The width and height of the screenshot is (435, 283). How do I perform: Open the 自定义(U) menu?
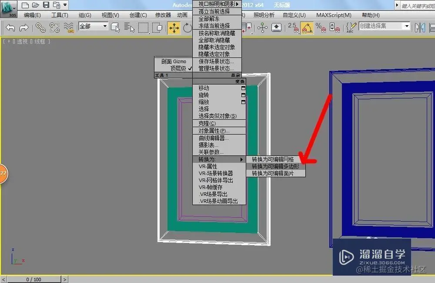pyautogui.click(x=294, y=15)
